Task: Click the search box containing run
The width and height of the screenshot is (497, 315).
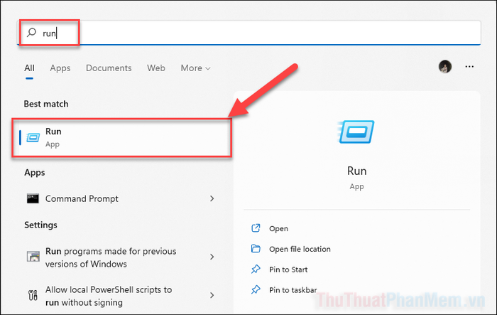Action: pyautogui.click(x=248, y=33)
